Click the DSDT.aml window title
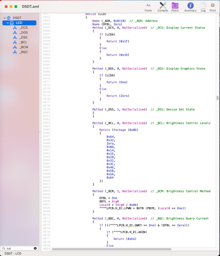The width and height of the screenshot is (220, 256). tap(30, 6)
